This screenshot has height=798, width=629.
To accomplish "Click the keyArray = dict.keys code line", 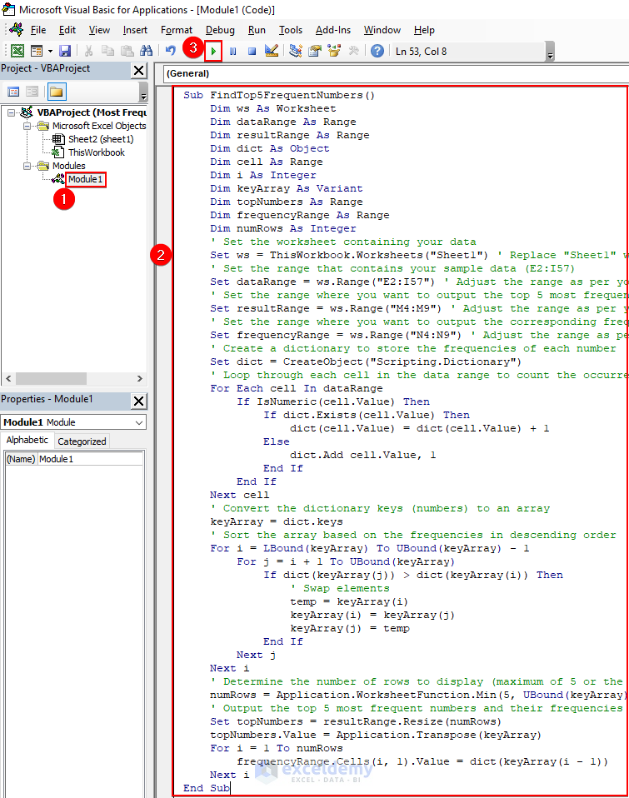I will pyautogui.click(x=277, y=521).
